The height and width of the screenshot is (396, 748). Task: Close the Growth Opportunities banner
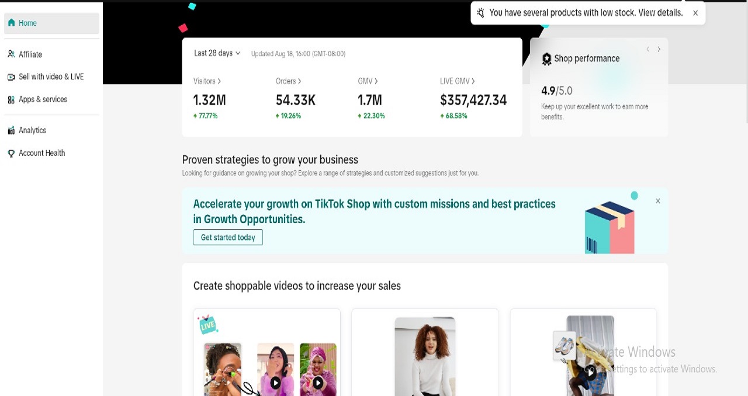(658, 201)
